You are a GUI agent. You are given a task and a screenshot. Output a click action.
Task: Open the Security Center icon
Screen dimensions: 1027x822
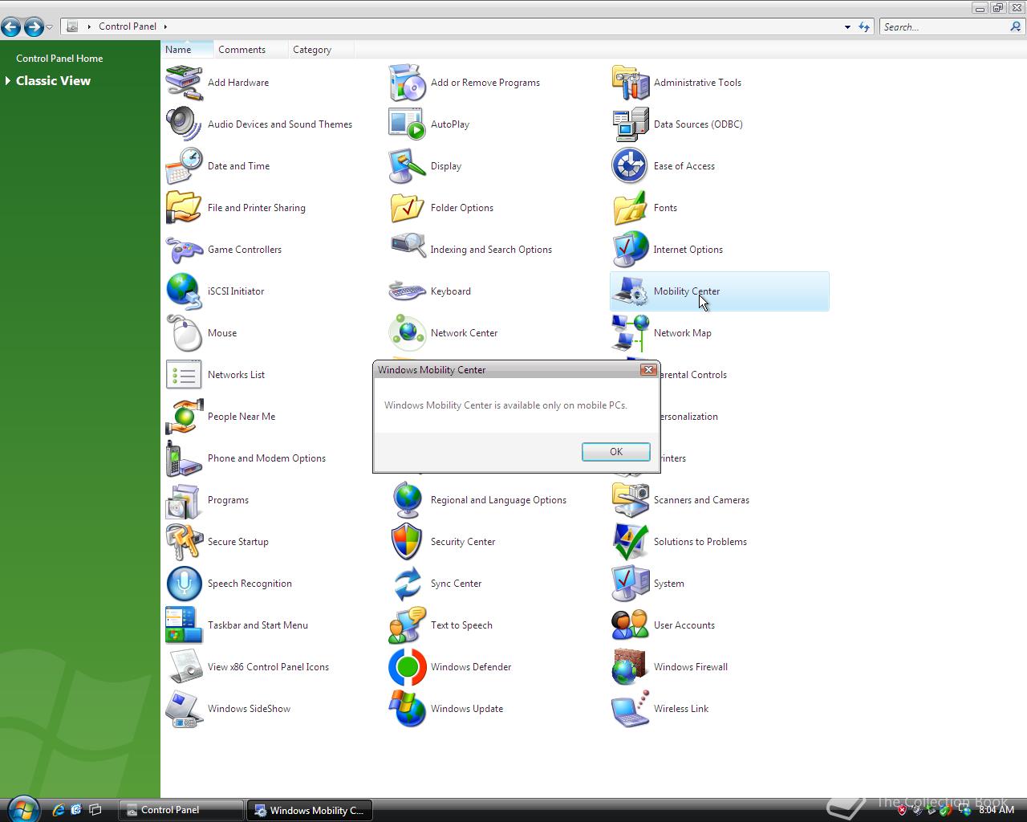[407, 542]
